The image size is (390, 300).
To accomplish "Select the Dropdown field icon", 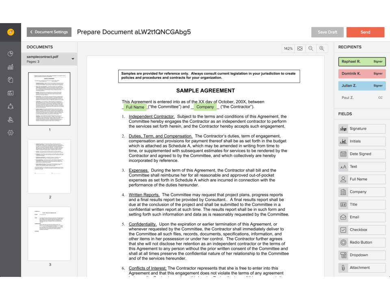I will 343,255.
